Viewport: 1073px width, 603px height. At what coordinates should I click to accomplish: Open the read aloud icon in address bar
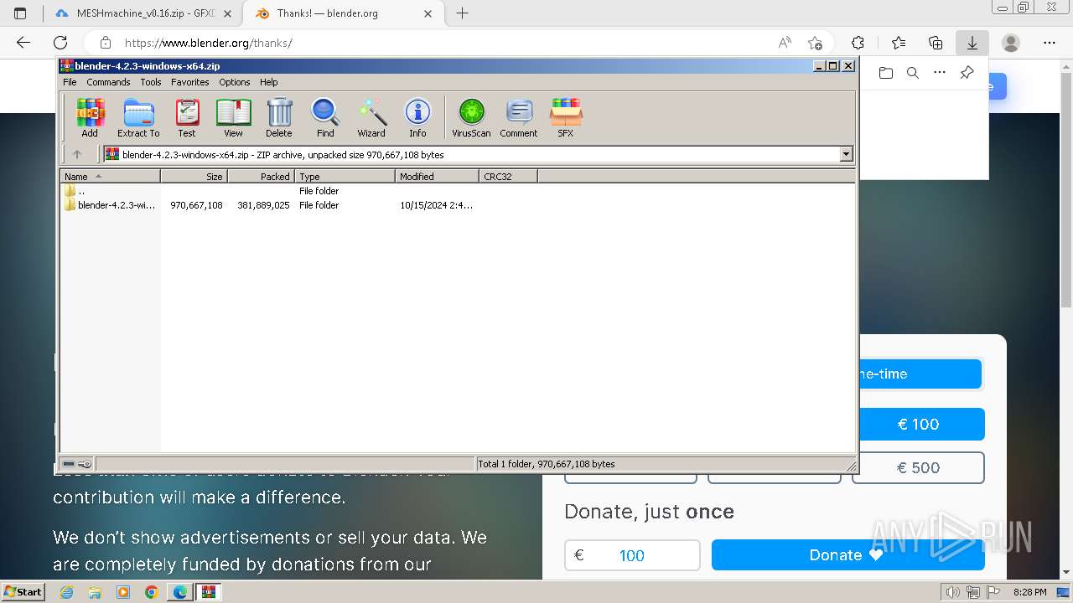coord(785,43)
